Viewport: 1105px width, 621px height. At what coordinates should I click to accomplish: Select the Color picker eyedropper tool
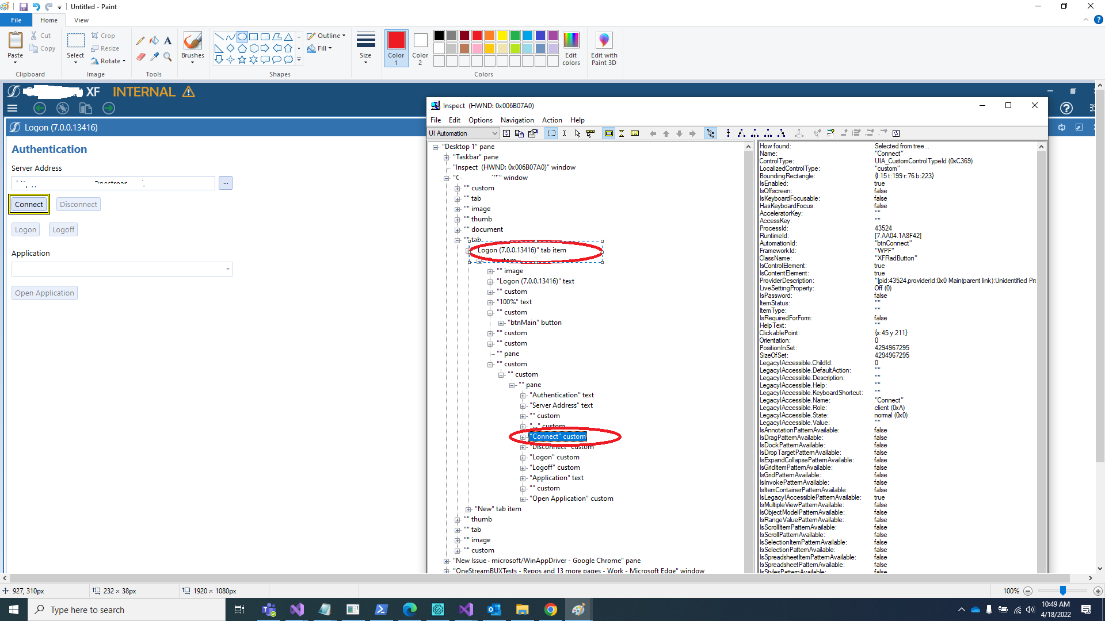[154, 57]
